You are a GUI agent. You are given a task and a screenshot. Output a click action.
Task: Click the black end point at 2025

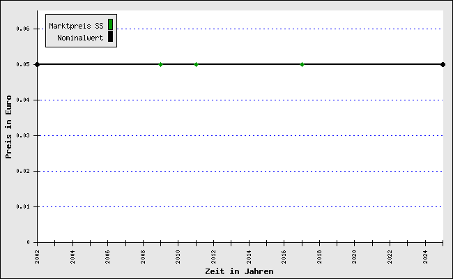coord(443,64)
